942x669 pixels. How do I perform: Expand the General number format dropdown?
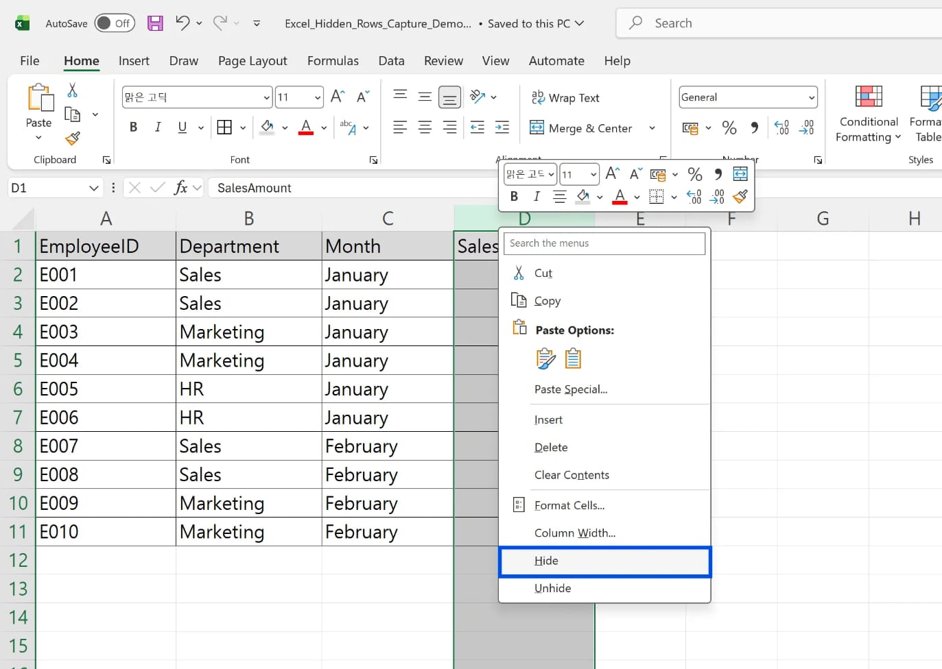[x=812, y=97]
